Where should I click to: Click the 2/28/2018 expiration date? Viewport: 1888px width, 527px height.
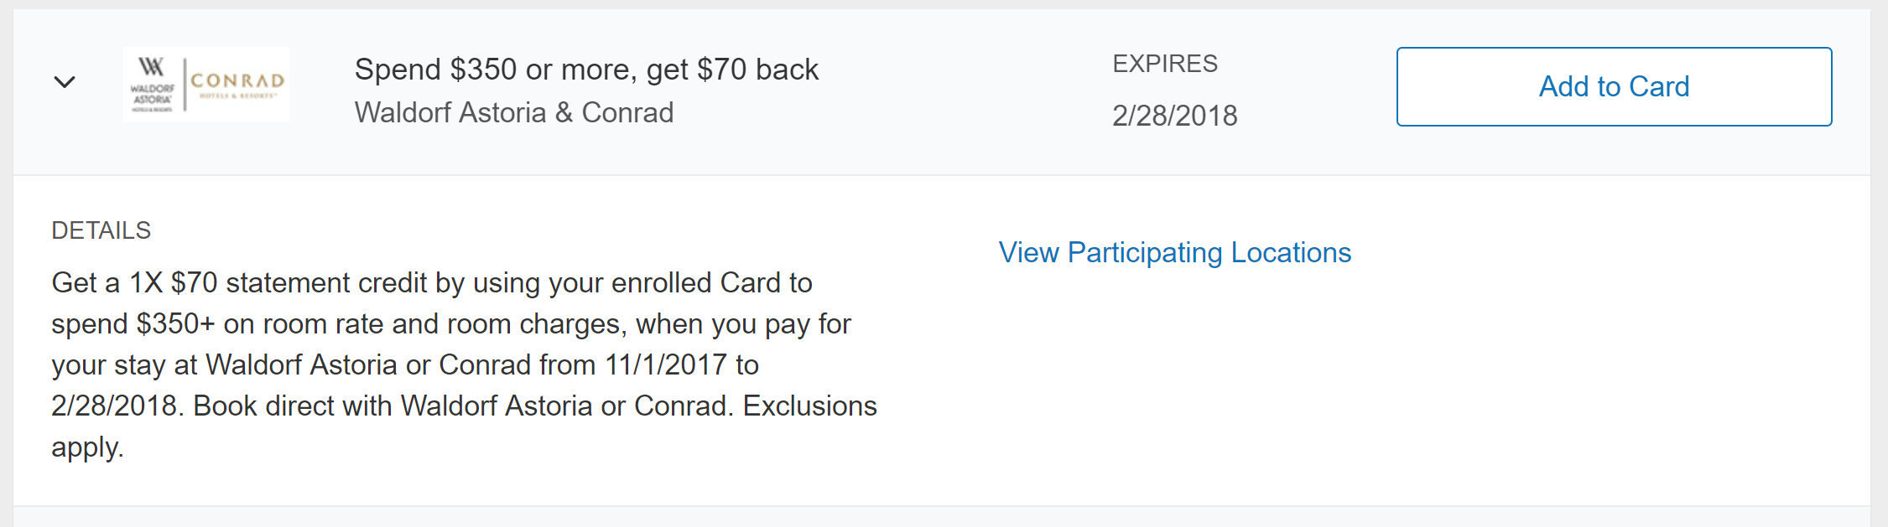pyautogui.click(x=1174, y=116)
